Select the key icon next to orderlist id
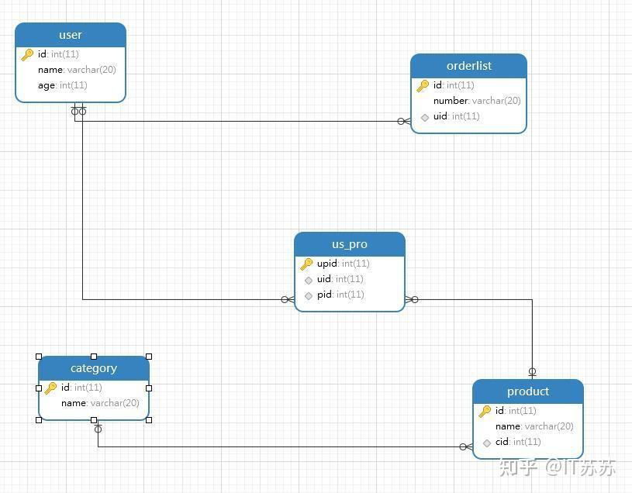Screen dimensions: 632x493 pos(424,85)
